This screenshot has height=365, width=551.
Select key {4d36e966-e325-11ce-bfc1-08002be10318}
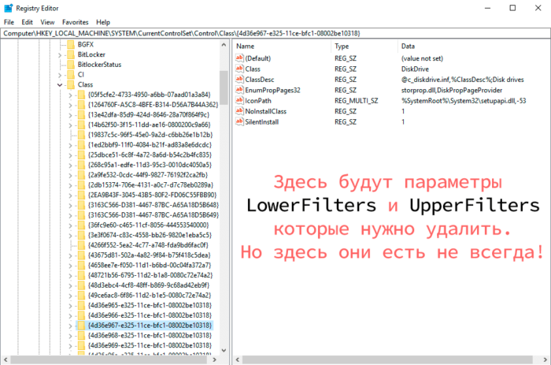pyautogui.click(x=150, y=315)
